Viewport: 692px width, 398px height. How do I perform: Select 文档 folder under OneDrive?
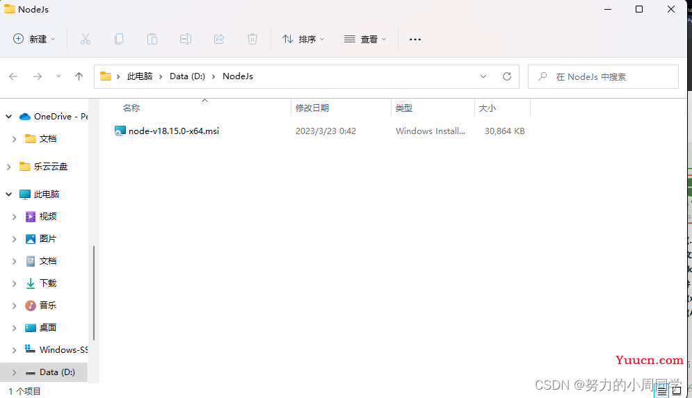[x=48, y=139]
